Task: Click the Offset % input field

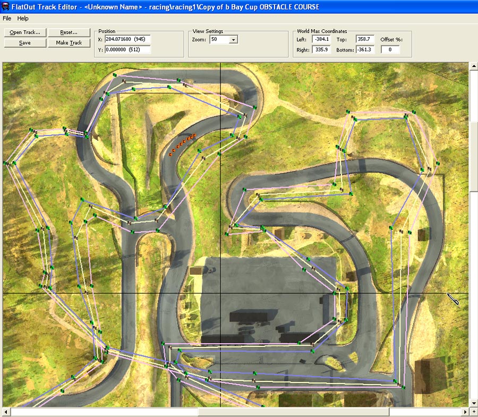Action: [x=390, y=50]
